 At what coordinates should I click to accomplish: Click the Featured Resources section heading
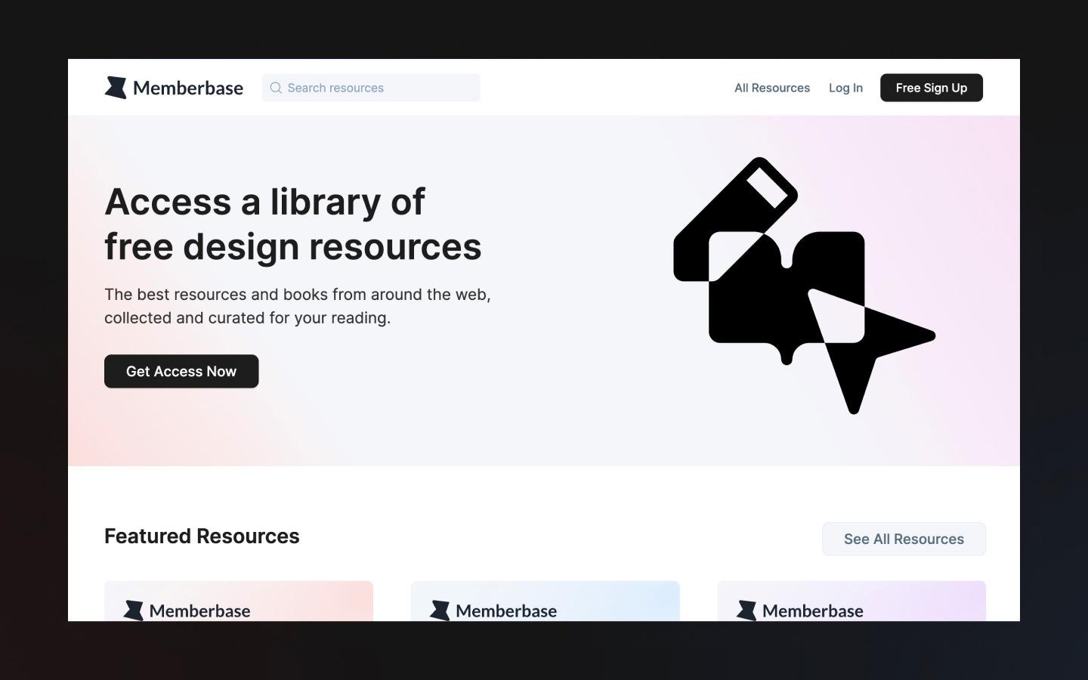(x=202, y=536)
